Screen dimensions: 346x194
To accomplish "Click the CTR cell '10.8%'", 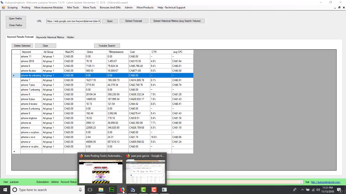I will point(161,137).
